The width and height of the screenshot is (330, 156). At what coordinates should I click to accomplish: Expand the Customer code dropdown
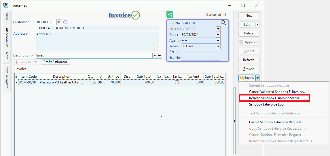59,22
